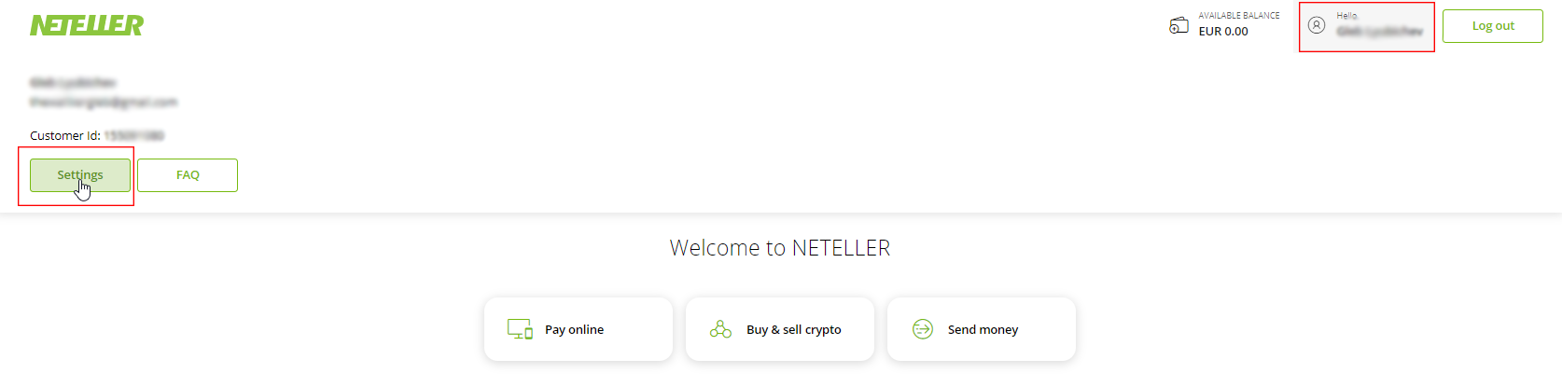Open the Settings button
The width and height of the screenshot is (1562, 387).
pyautogui.click(x=80, y=175)
